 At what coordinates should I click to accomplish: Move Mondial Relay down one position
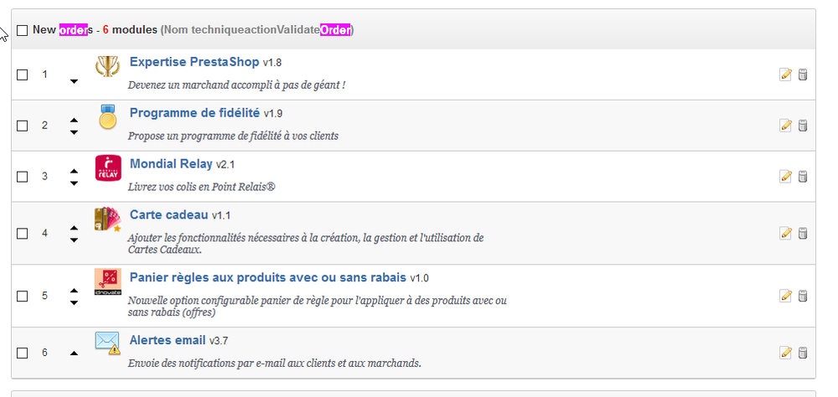click(x=74, y=183)
